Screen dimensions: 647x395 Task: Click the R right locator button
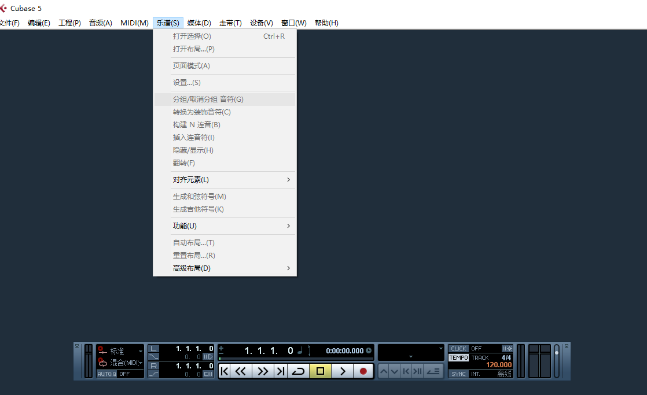coord(153,366)
